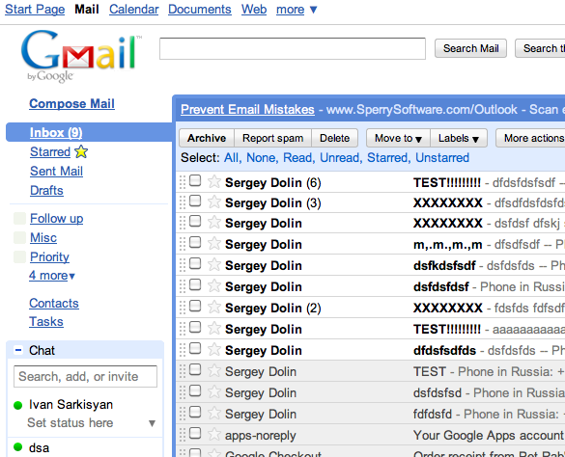Archive the selected conversations
This screenshot has width=565, height=457.
(207, 138)
